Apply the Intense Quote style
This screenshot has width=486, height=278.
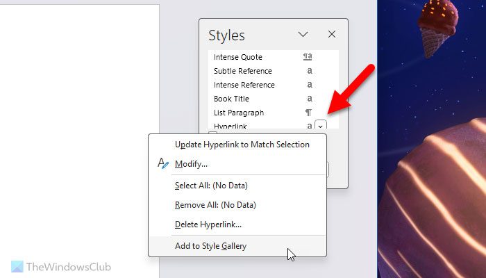238,57
